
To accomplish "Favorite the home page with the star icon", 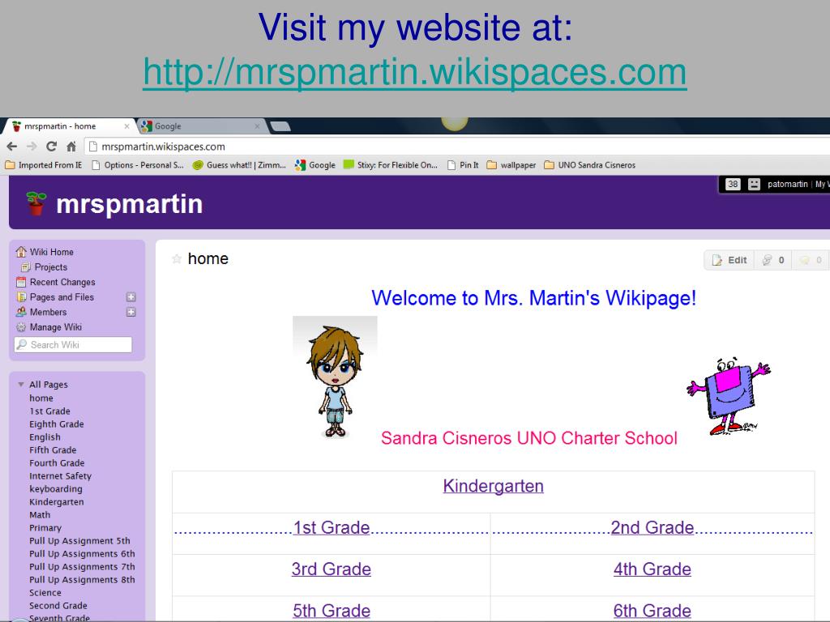I will (177, 258).
